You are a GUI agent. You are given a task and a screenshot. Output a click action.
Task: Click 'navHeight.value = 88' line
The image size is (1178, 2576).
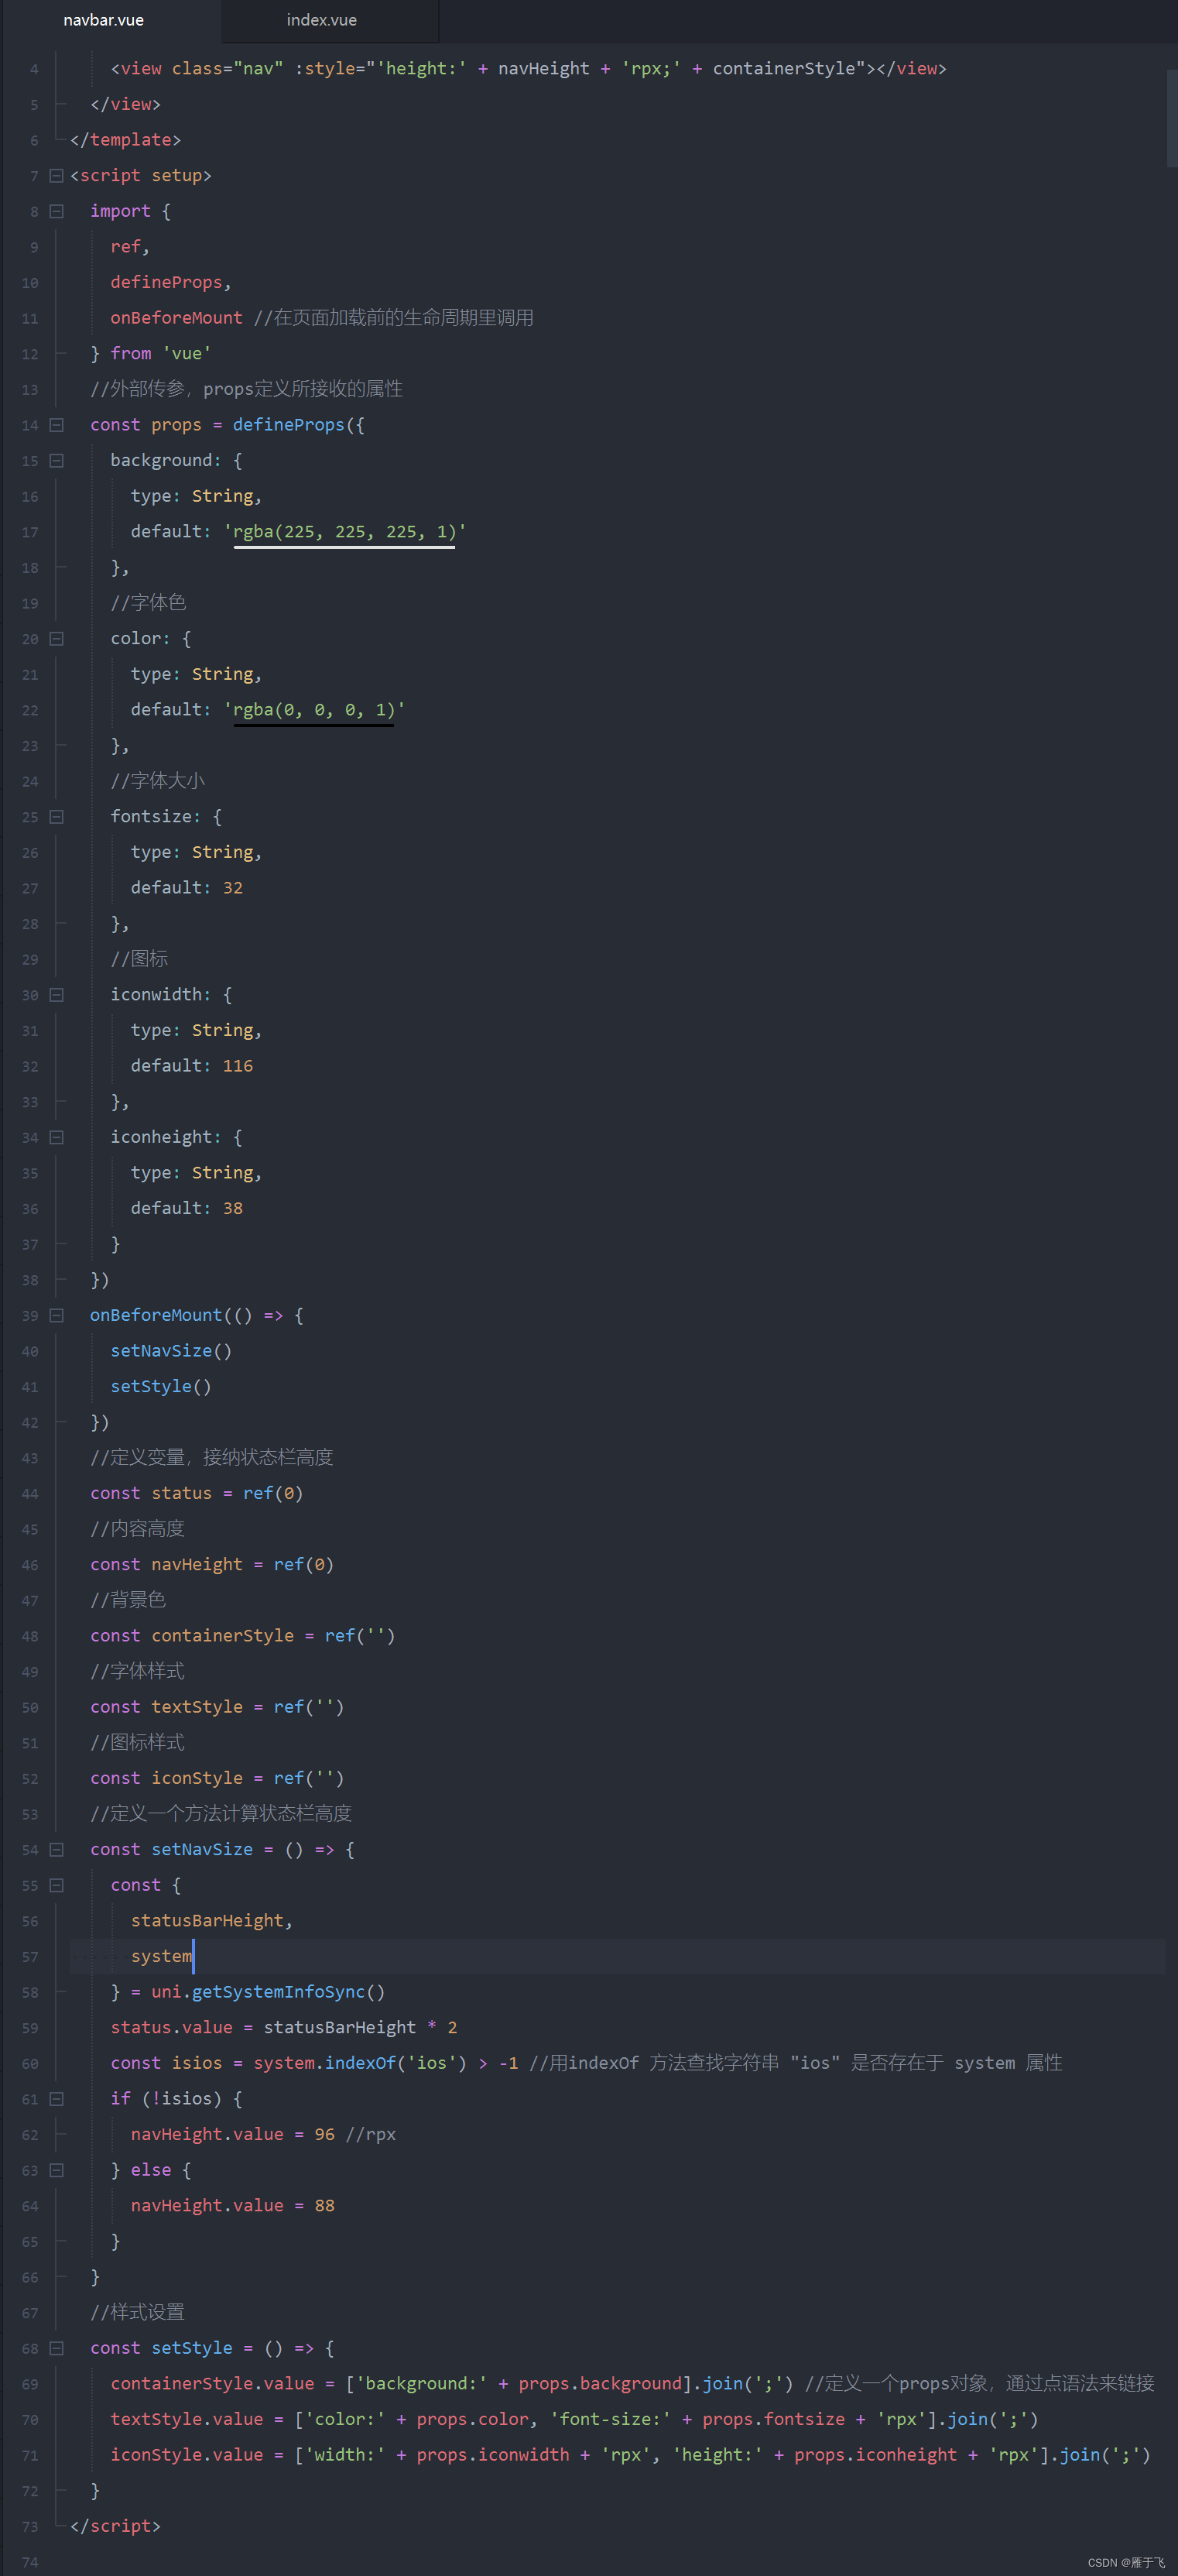coord(232,2206)
